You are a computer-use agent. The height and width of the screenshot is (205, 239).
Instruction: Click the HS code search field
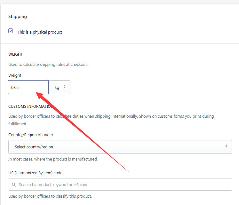click(x=120, y=185)
